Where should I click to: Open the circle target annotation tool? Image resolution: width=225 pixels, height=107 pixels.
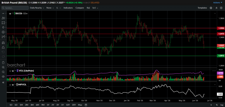coord(3,32)
